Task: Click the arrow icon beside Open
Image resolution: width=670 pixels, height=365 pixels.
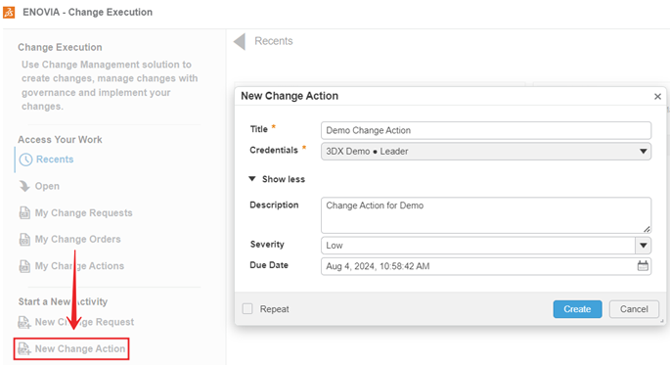Action: click(x=24, y=186)
